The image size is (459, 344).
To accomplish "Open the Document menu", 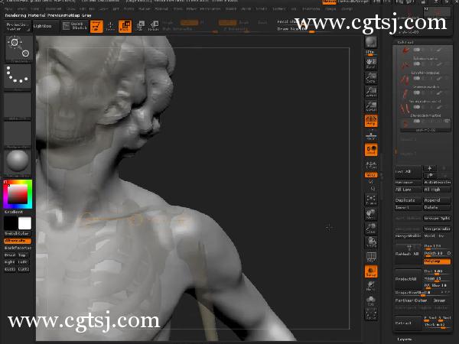I will 54,8.
